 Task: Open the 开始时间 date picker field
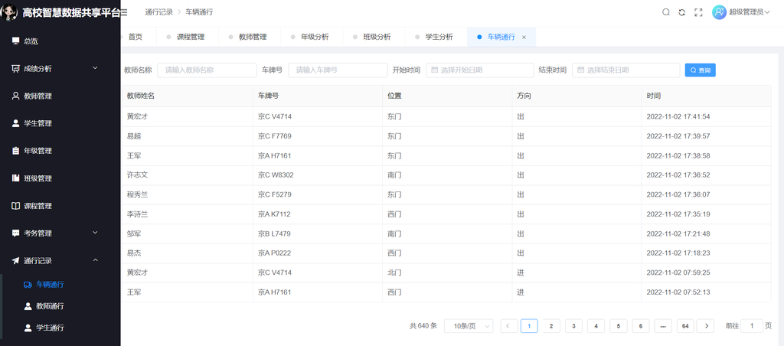click(x=478, y=70)
